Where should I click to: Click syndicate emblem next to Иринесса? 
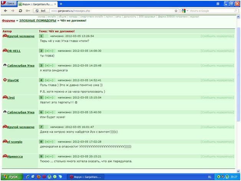[x=5, y=156]
